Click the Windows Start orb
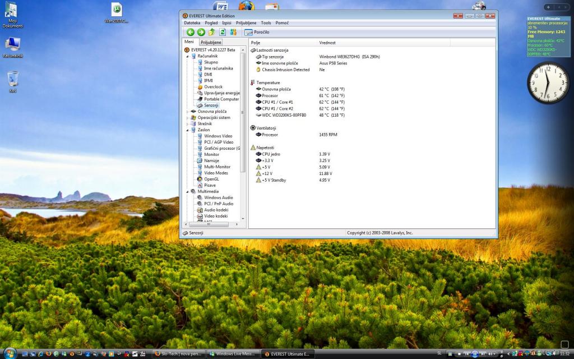 tap(10, 353)
